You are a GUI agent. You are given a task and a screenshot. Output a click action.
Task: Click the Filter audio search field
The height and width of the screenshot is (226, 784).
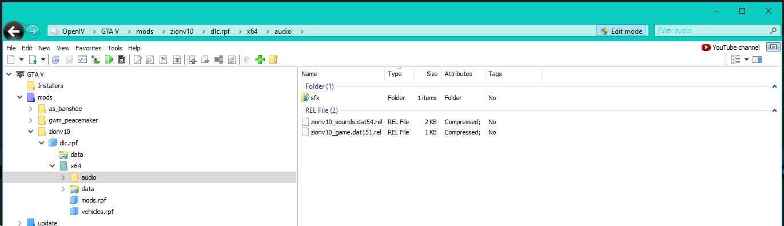tap(717, 31)
